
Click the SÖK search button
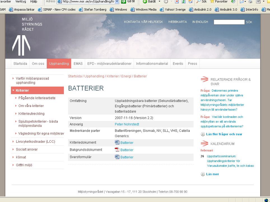249,22
